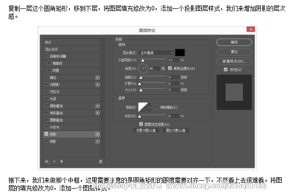Click the 大小(S) slider handle

coord(141,90)
